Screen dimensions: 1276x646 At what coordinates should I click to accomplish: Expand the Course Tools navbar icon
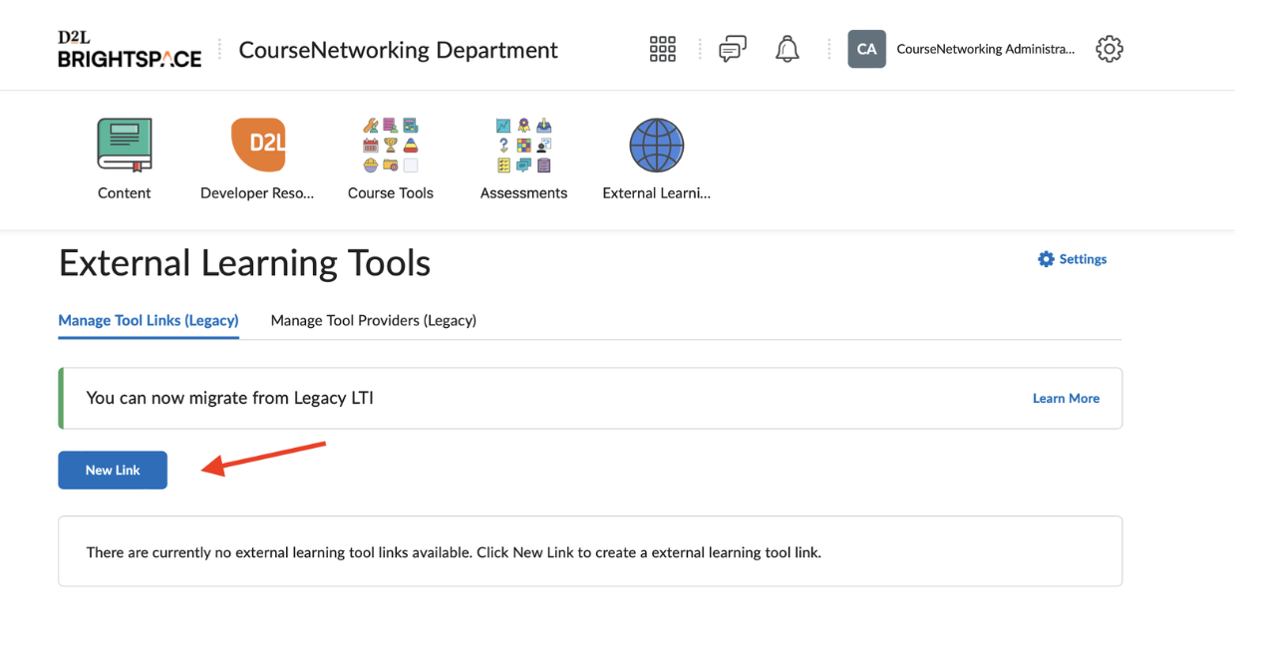390,146
